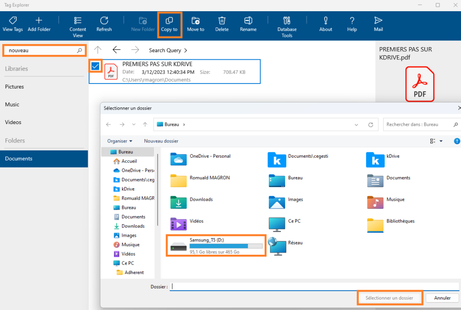
Task: Switch to Content View
Action: [x=77, y=27]
